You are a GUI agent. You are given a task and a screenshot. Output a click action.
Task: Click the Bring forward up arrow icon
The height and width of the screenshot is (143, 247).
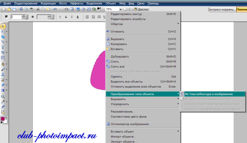point(60,17)
